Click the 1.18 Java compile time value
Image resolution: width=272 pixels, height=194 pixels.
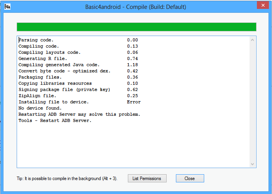click(132, 65)
